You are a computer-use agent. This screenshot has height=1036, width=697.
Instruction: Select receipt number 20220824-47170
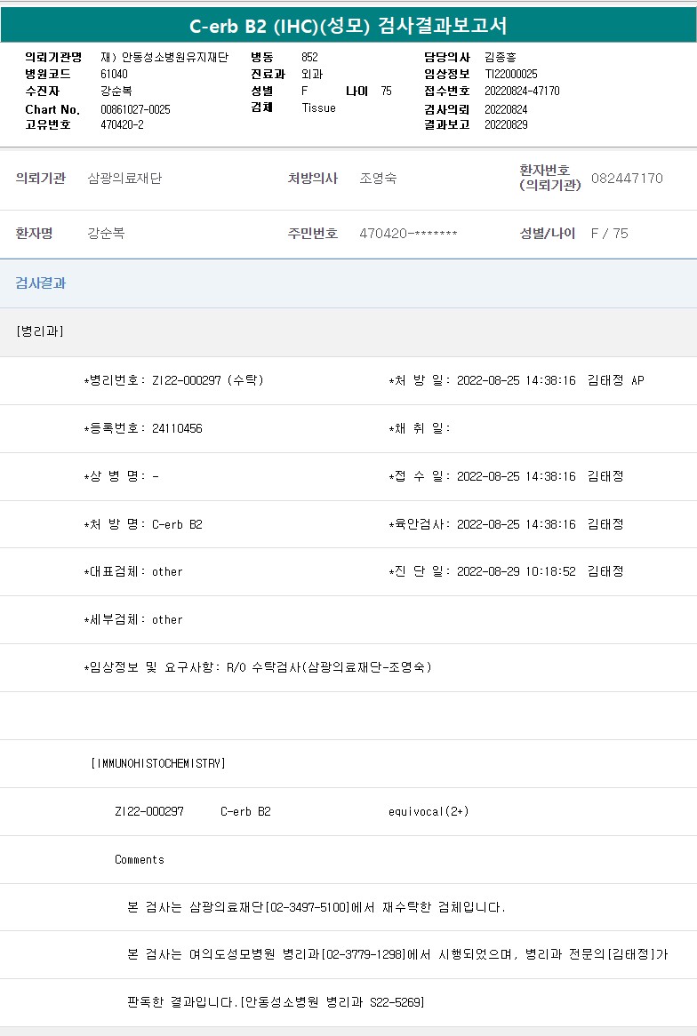tap(523, 92)
